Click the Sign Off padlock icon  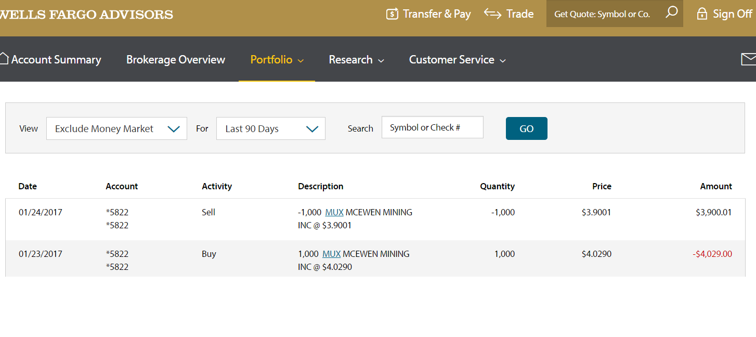click(x=702, y=14)
